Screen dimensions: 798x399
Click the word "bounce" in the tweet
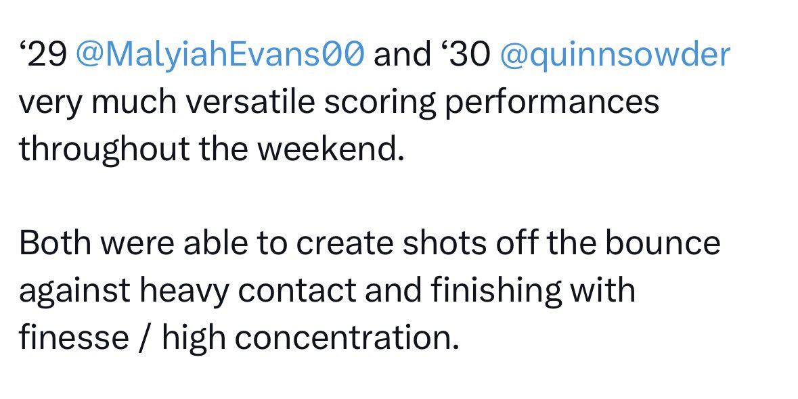tap(662, 243)
